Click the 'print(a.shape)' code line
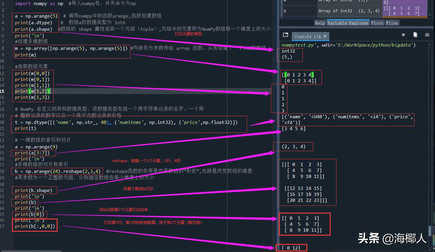This screenshot has height=252, width=435. tap(33, 29)
